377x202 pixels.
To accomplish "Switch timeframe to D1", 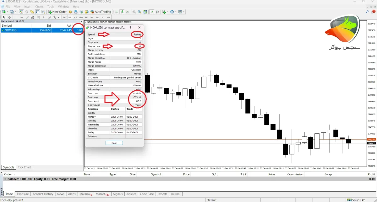I will pyautogui.click(x=97, y=17).
